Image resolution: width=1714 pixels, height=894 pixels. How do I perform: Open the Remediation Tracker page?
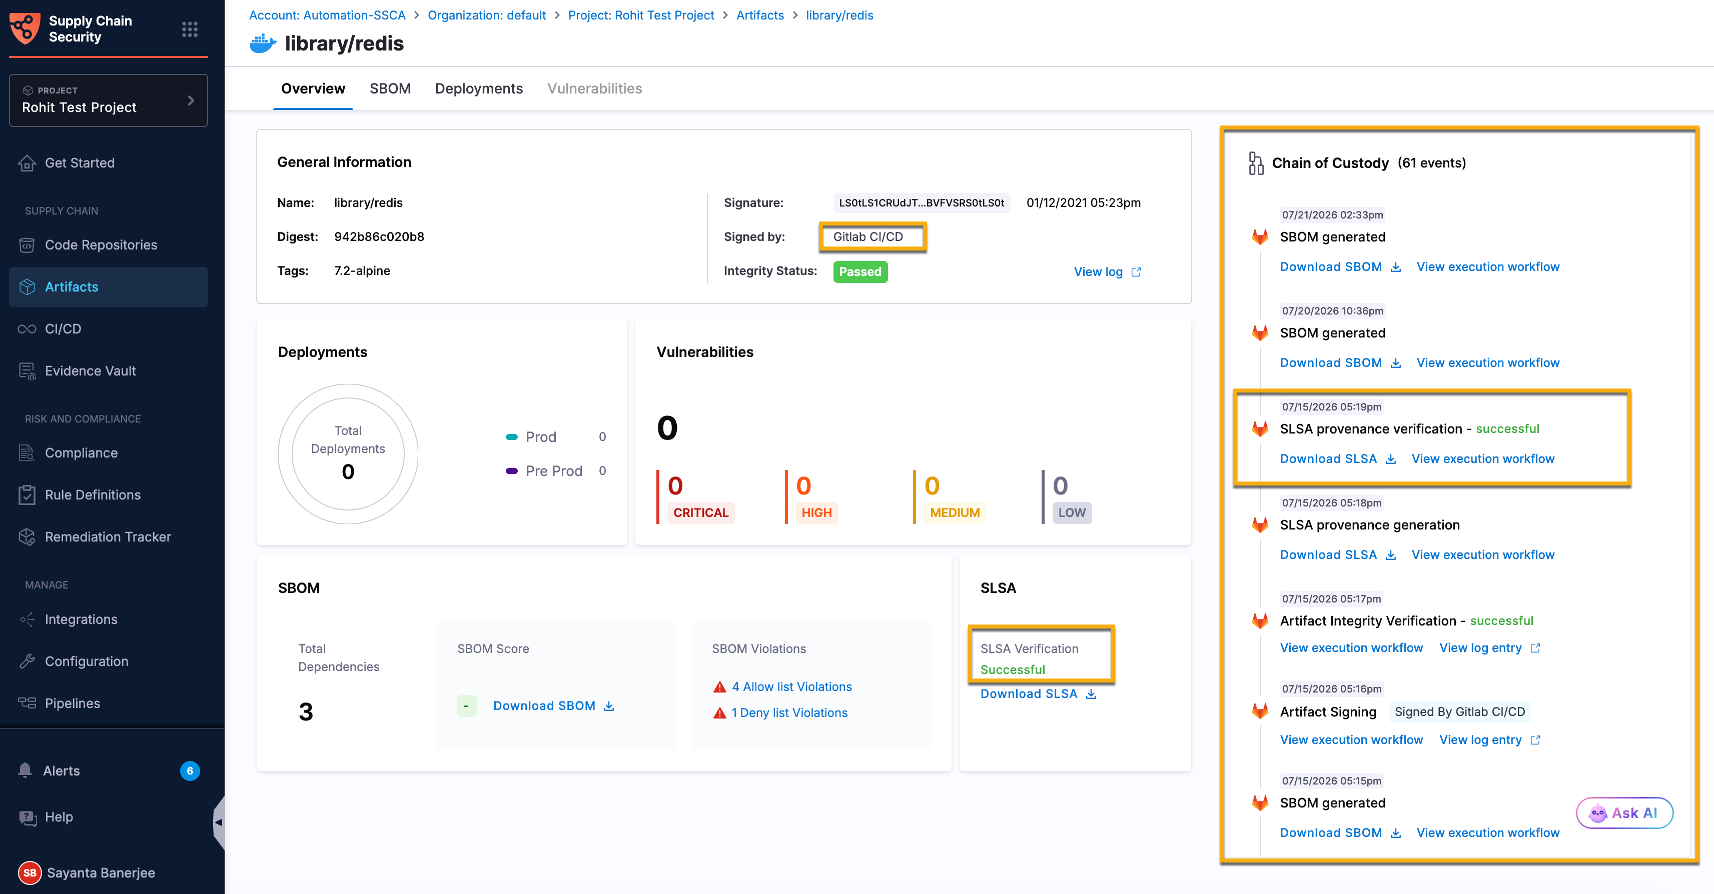(x=109, y=537)
